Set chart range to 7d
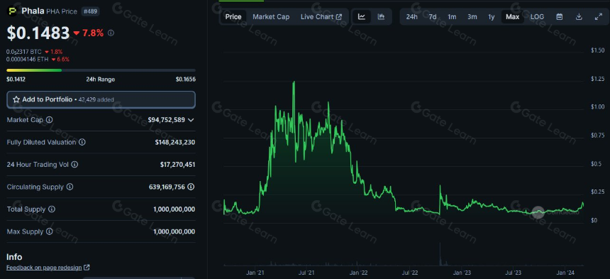 click(433, 17)
